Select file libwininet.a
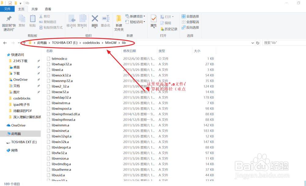 (60, 131)
